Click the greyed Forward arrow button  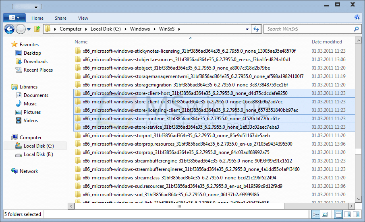pos(21,29)
